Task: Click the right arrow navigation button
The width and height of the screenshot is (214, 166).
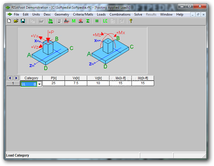Action: (x=16, y=78)
